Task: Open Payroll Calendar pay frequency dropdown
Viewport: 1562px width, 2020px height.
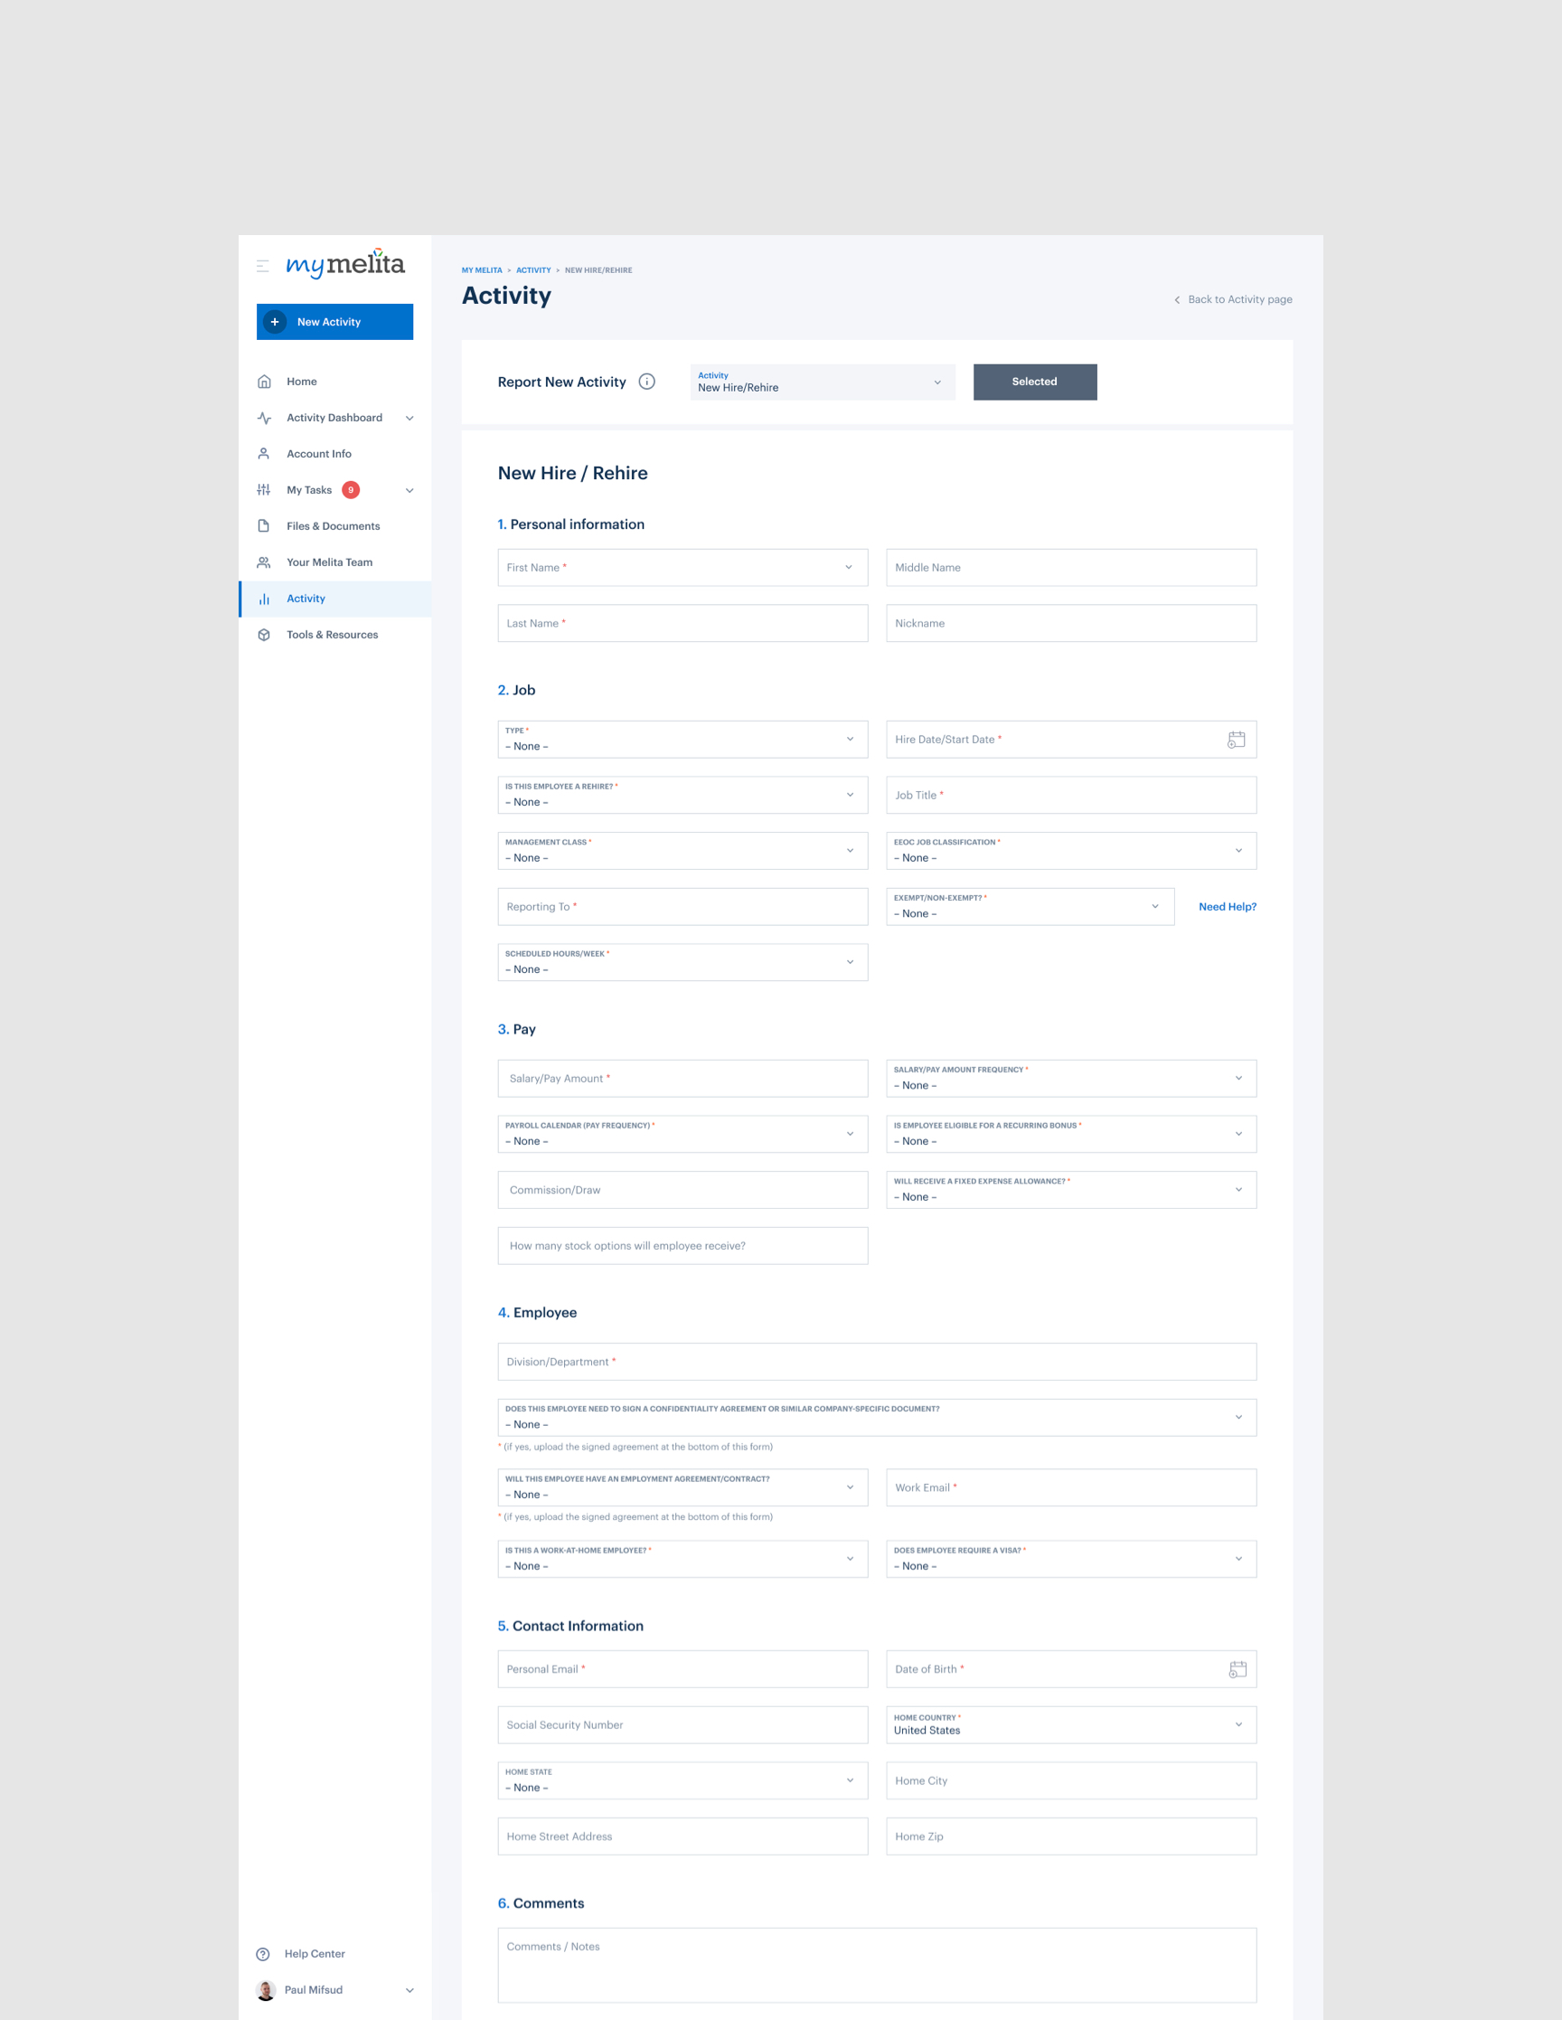Action: click(682, 1135)
